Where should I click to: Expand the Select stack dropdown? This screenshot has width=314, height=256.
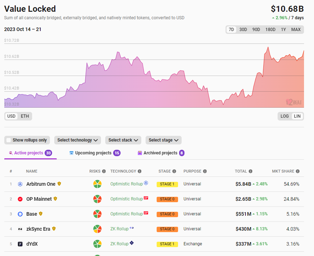coord(123,140)
